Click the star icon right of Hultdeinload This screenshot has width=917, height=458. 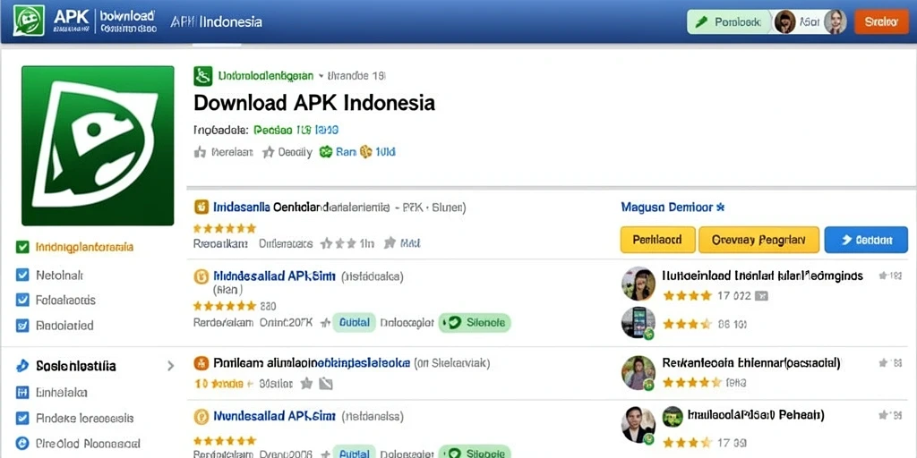(x=883, y=276)
